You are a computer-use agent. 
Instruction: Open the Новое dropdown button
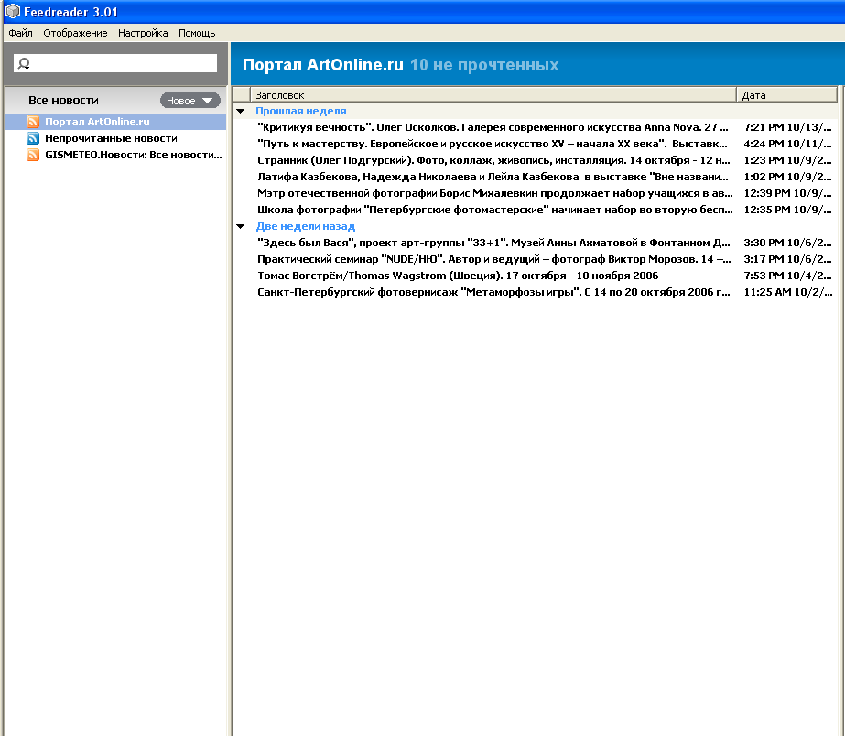click(190, 100)
